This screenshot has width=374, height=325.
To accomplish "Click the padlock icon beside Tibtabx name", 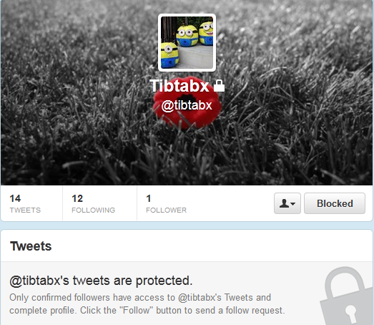I will click(x=219, y=86).
